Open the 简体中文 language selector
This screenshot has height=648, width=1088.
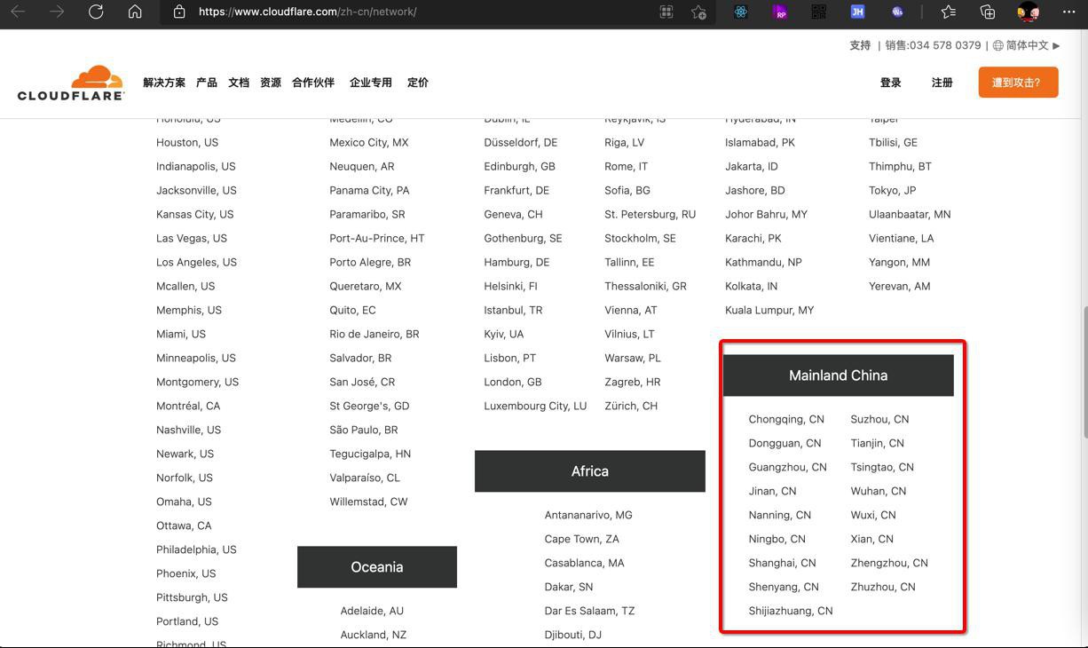tap(1028, 45)
